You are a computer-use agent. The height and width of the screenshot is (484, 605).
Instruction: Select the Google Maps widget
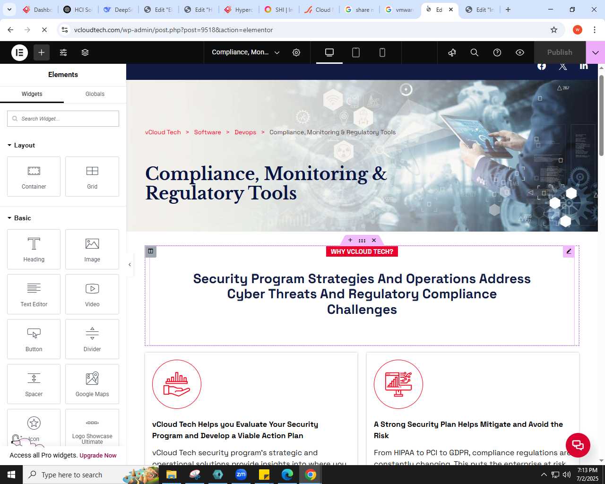pyautogui.click(x=92, y=384)
